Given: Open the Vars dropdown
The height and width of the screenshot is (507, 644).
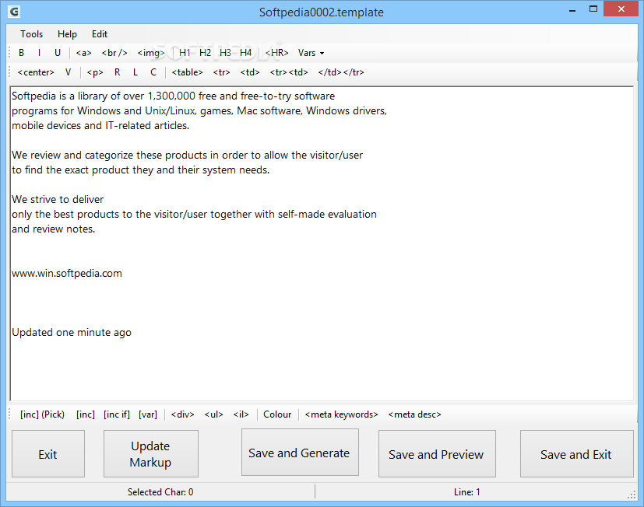Looking at the screenshot, I should point(311,53).
